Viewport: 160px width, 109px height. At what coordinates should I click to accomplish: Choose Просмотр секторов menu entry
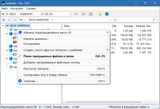tap(64, 69)
